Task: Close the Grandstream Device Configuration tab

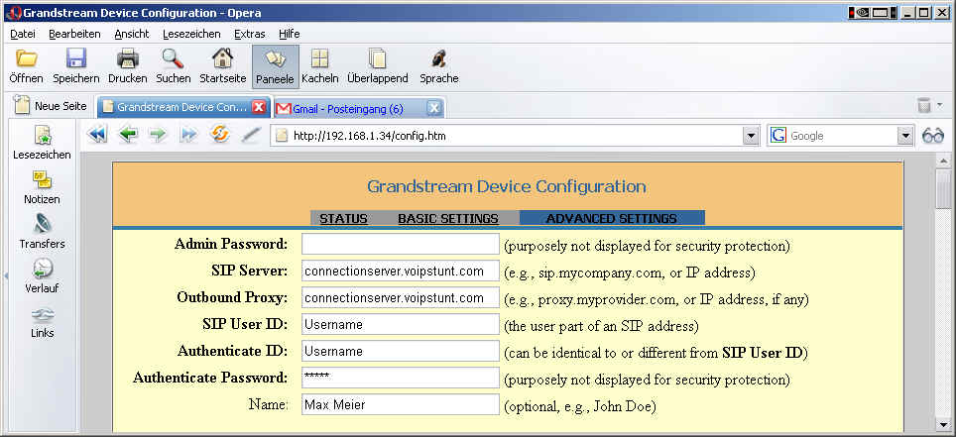Action: (259, 108)
